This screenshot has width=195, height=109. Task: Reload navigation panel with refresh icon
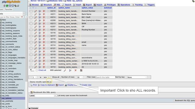tap(18, 6)
